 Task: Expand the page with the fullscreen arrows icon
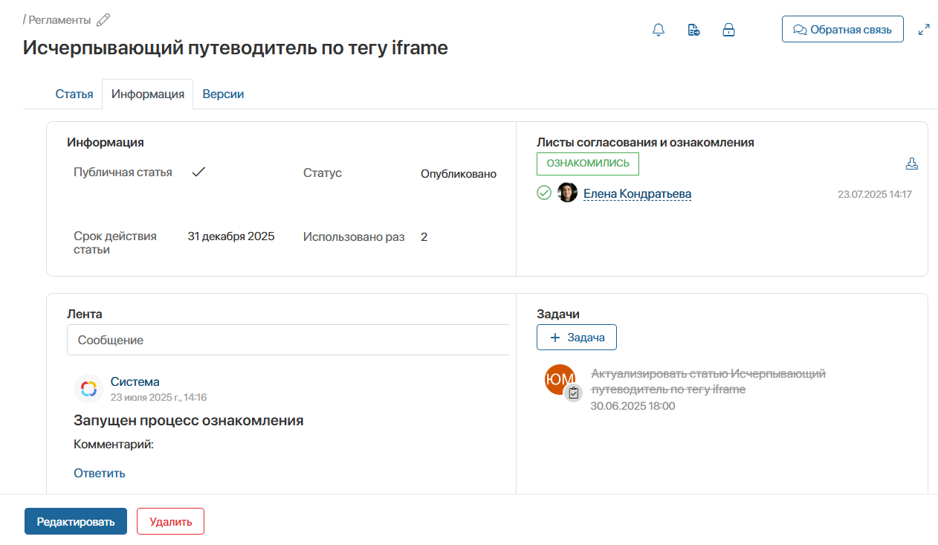click(x=924, y=30)
